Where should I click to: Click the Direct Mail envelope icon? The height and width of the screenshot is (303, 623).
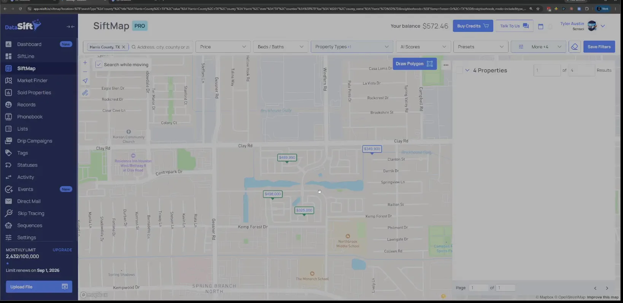(x=8, y=201)
